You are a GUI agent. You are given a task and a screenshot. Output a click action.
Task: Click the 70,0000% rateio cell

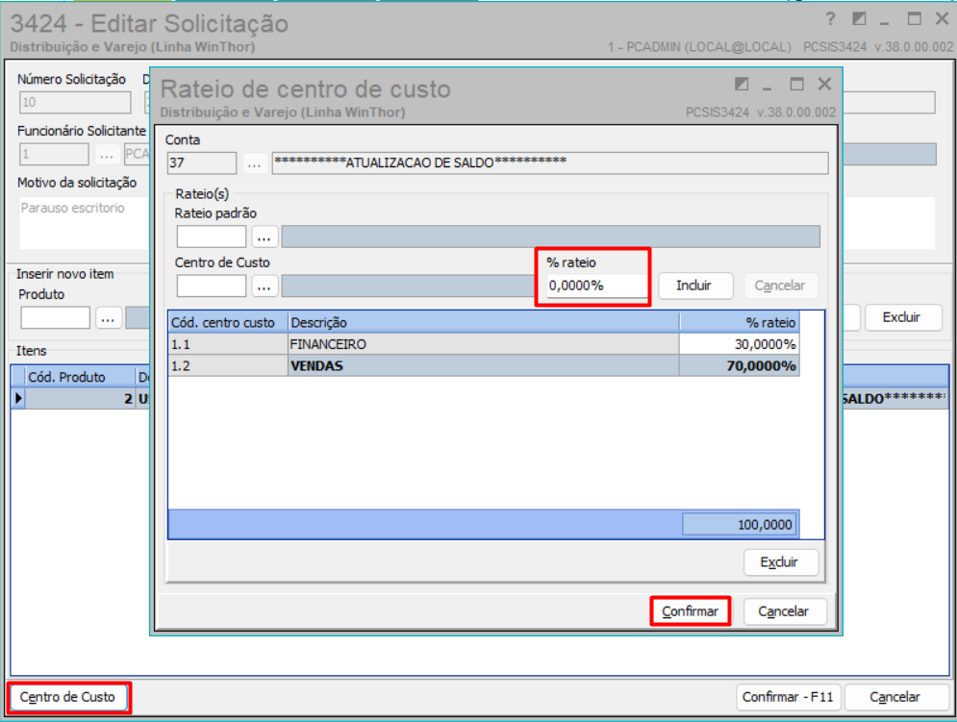(x=739, y=365)
